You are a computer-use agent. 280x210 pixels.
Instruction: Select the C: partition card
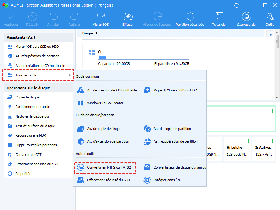(x=140, y=56)
